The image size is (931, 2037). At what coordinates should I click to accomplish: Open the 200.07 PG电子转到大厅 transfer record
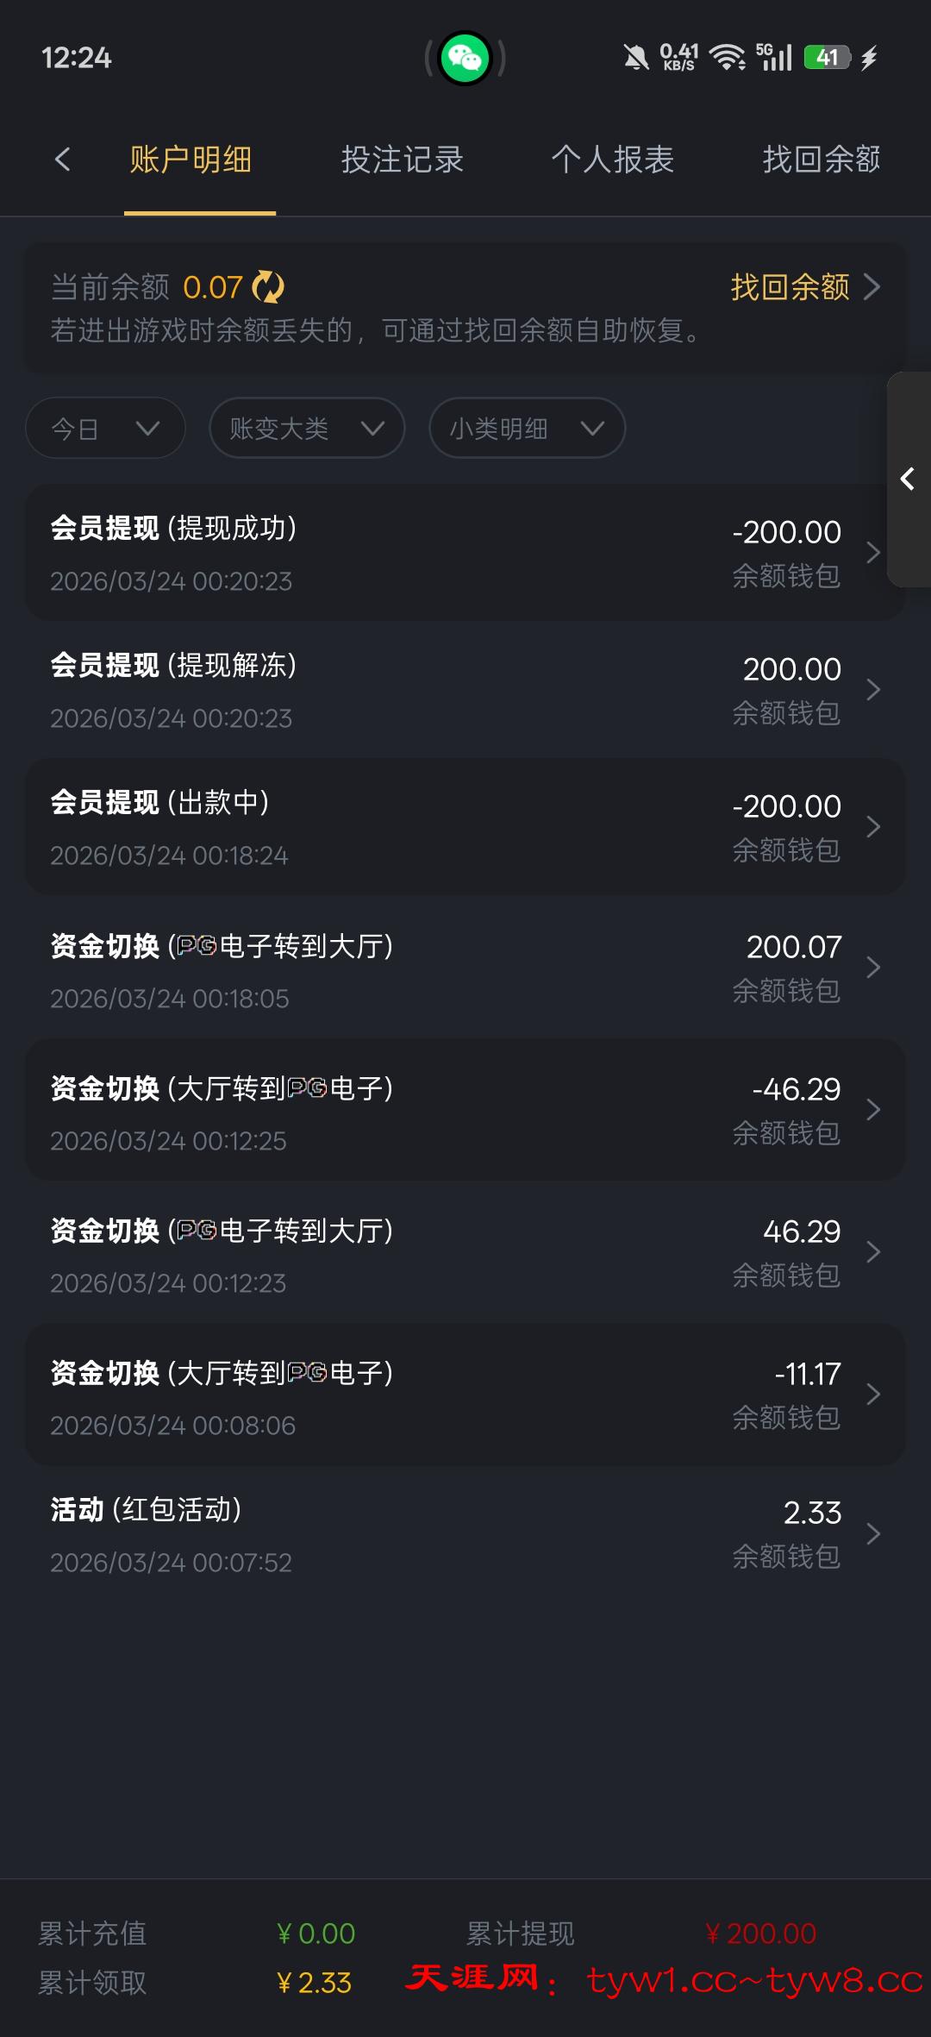(x=465, y=968)
